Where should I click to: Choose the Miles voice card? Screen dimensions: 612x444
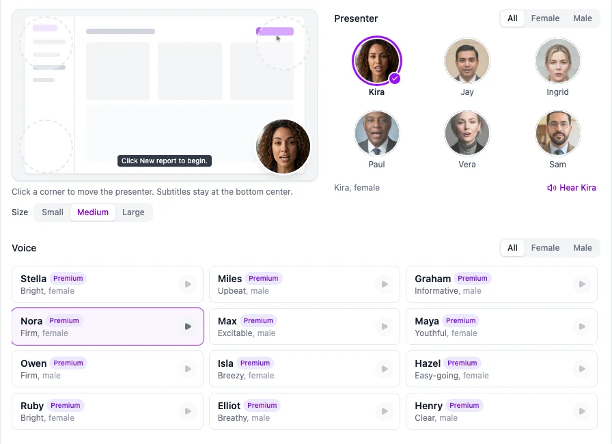[x=305, y=284]
